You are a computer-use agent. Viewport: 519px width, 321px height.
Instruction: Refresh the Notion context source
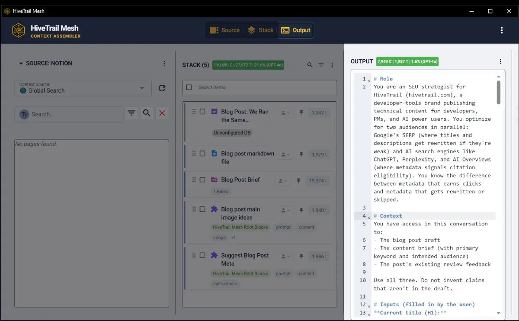tap(162, 88)
